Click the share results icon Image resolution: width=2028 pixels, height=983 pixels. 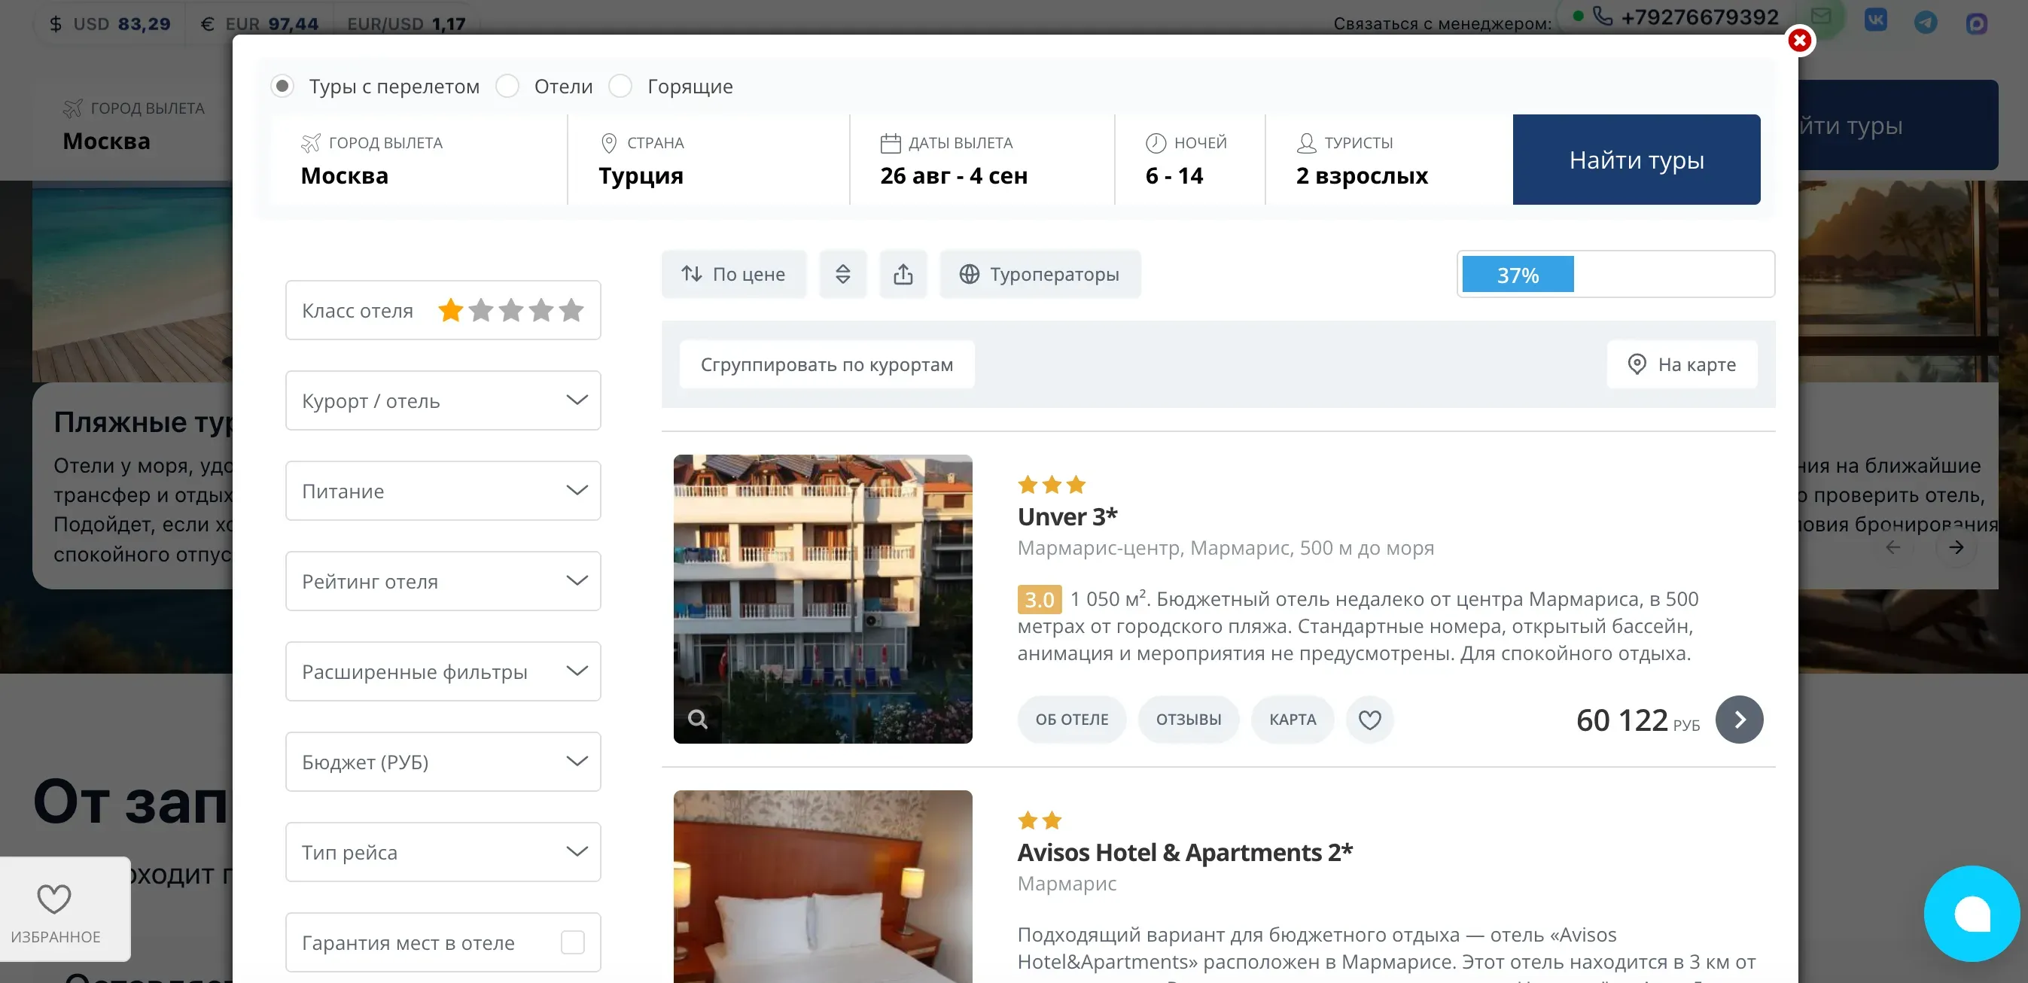[903, 274]
